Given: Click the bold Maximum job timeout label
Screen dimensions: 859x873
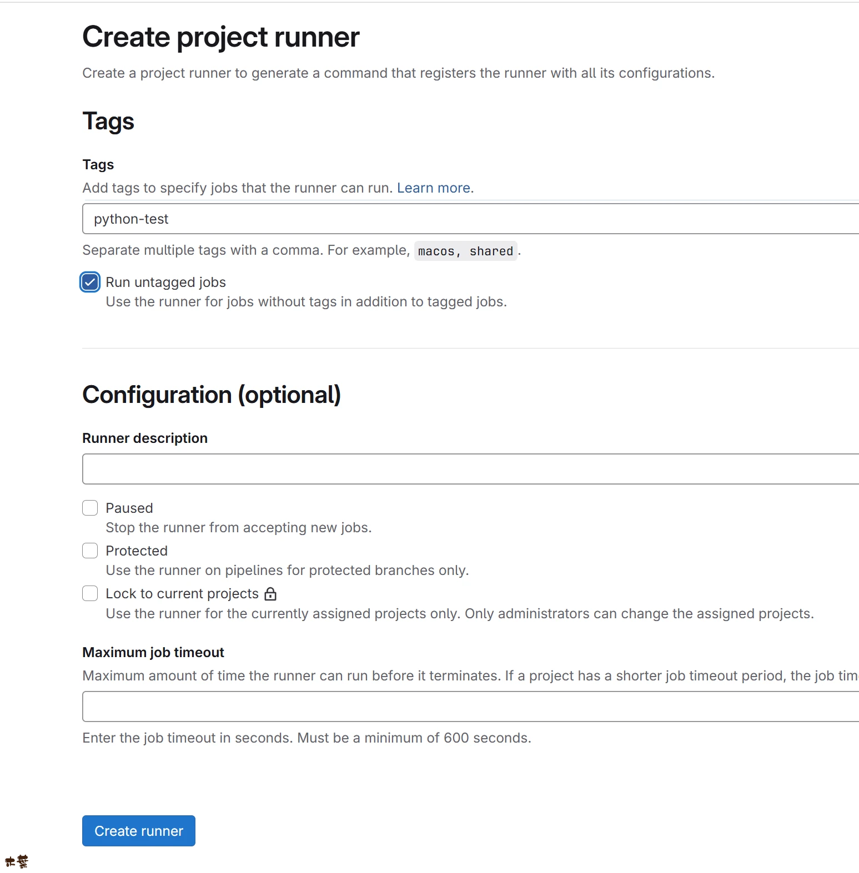Looking at the screenshot, I should (x=153, y=653).
